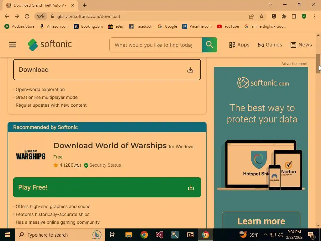
Task: Go forward with the browser forward arrow
Action: [17, 16]
